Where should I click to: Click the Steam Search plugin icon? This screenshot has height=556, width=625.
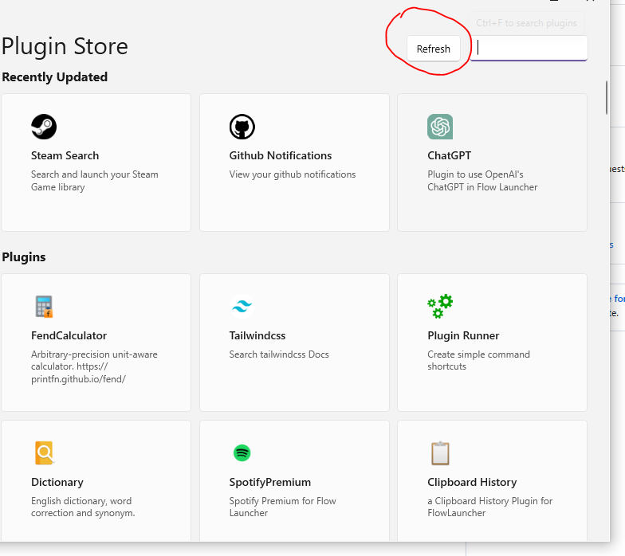click(44, 127)
